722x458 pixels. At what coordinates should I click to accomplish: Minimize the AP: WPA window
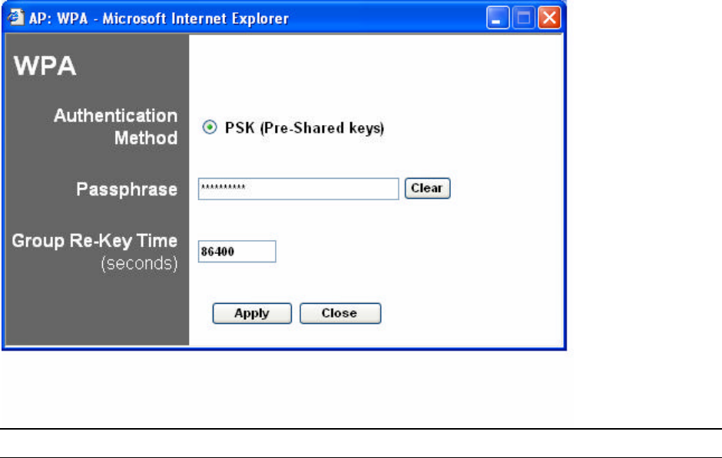(498, 18)
